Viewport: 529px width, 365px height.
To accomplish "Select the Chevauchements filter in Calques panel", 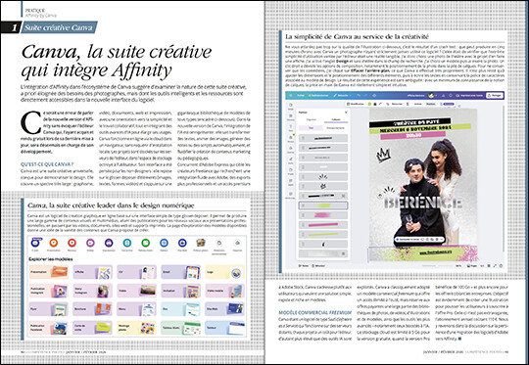I will pyautogui.click(x=335, y=128).
